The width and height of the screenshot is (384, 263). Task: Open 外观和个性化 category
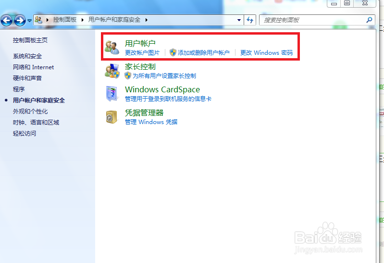30,111
